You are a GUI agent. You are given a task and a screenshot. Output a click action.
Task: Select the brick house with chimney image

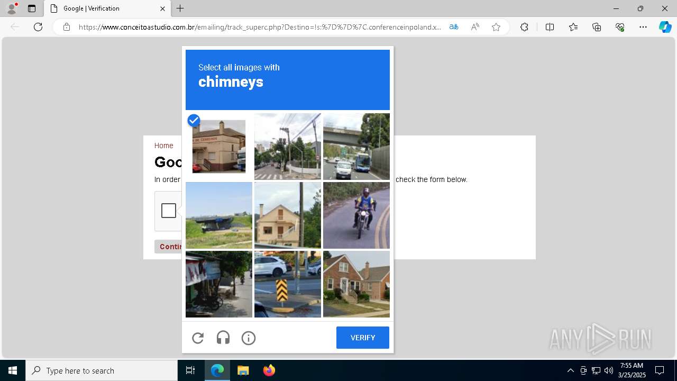(x=356, y=284)
